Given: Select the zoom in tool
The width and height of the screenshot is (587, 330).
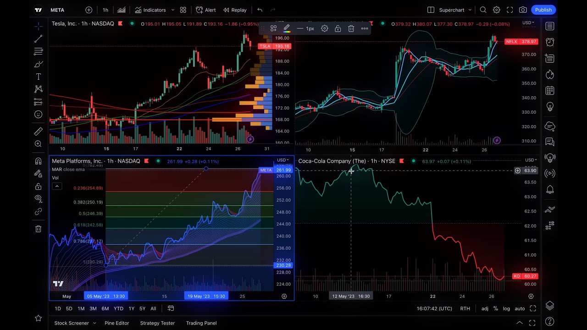Looking at the screenshot, I should 39,144.
